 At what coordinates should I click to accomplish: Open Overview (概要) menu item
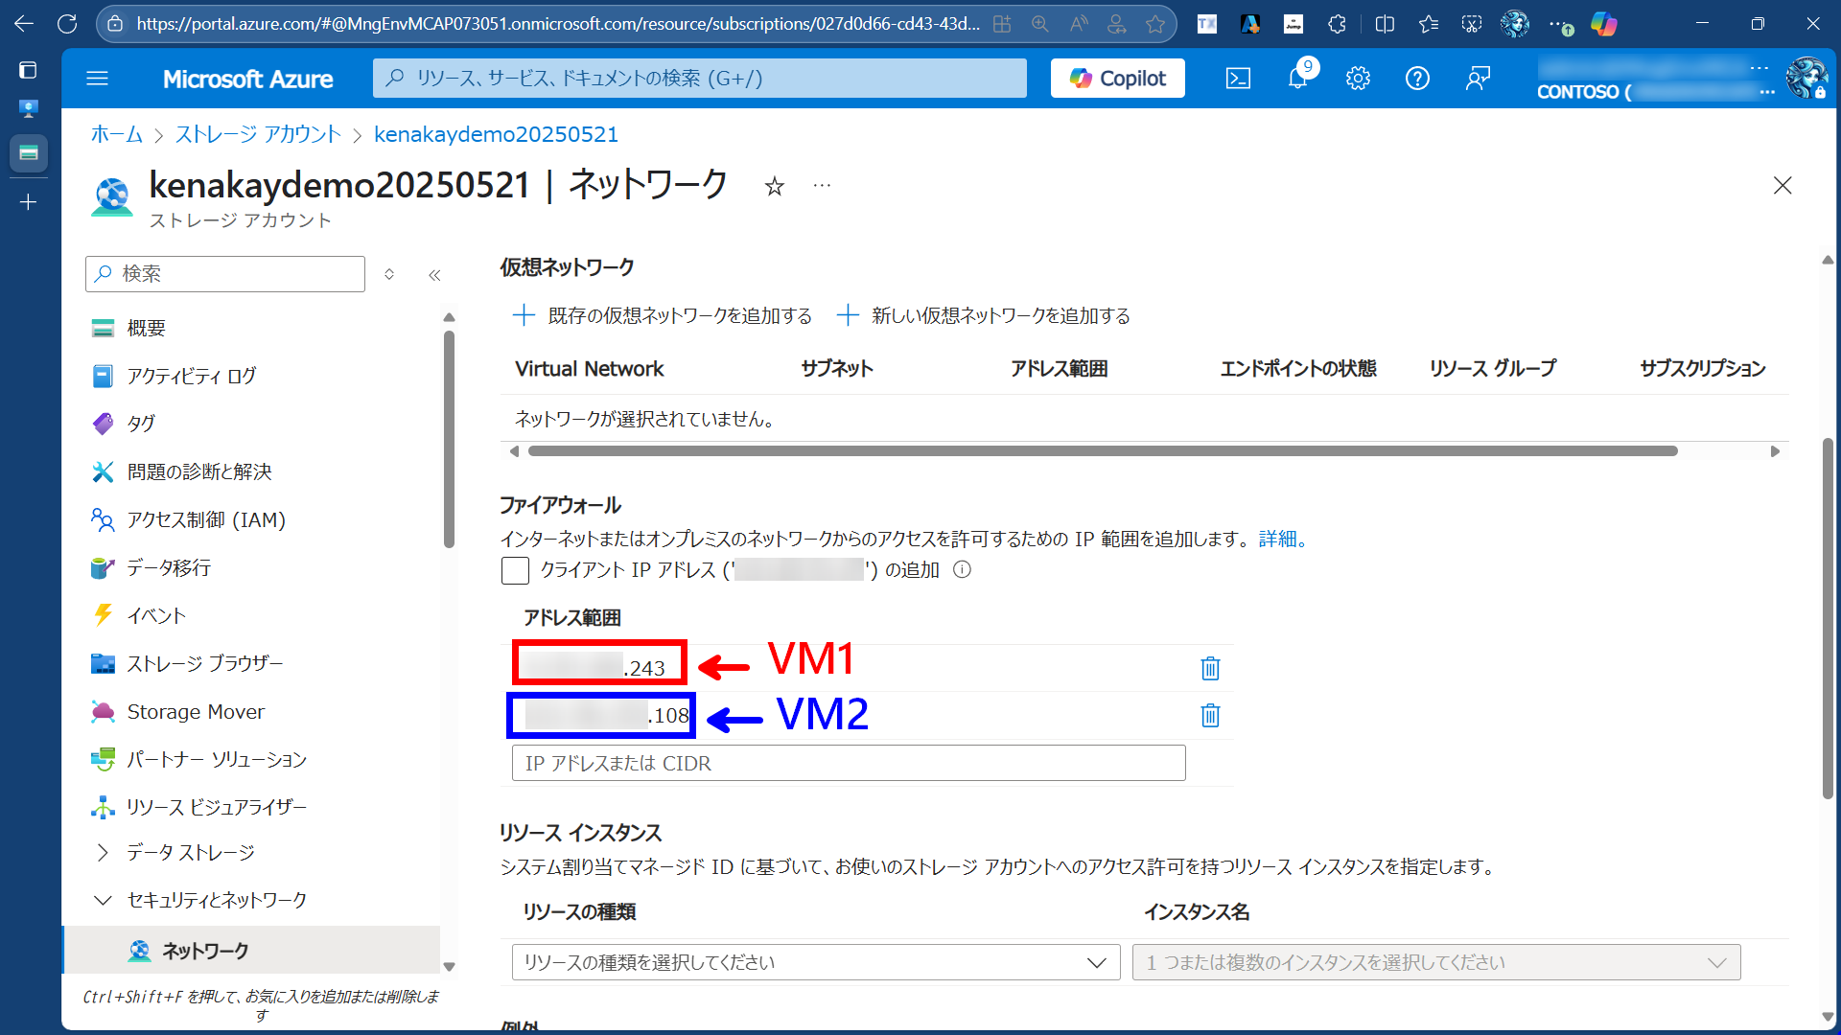pyautogui.click(x=146, y=328)
